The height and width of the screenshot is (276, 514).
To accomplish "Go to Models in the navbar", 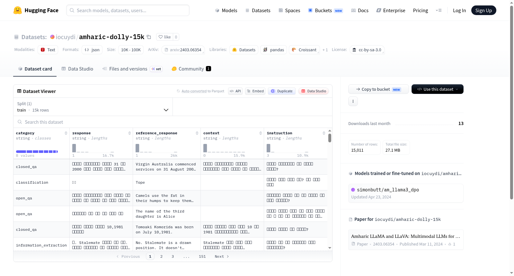I will (x=226, y=10).
